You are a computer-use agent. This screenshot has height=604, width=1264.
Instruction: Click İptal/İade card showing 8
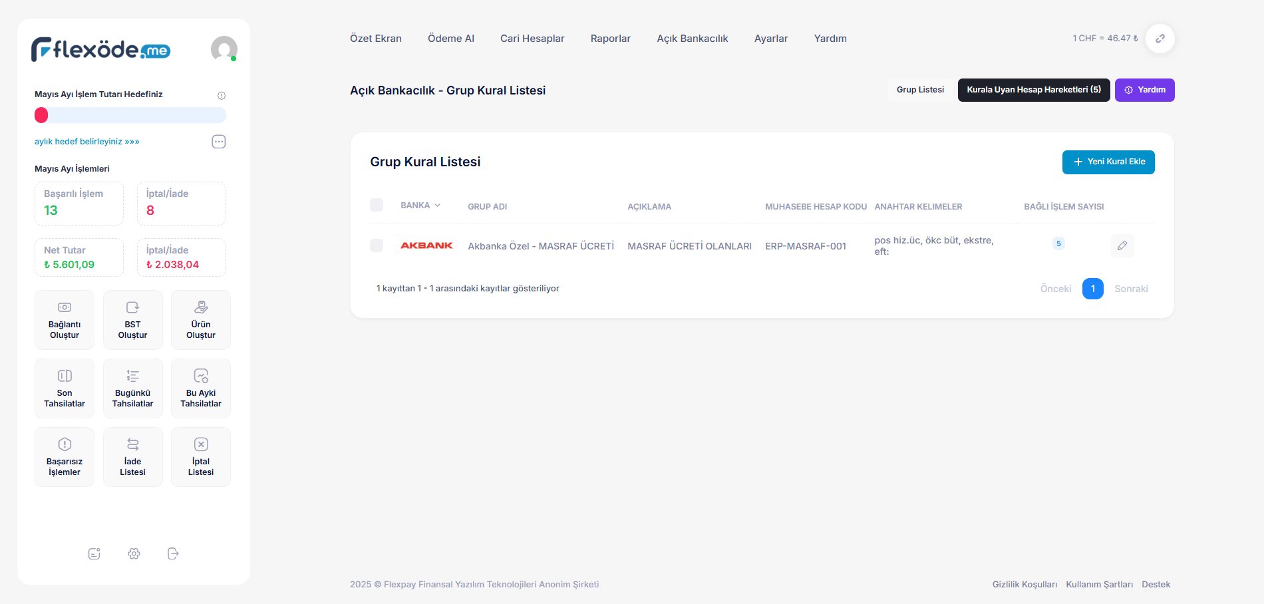click(182, 204)
